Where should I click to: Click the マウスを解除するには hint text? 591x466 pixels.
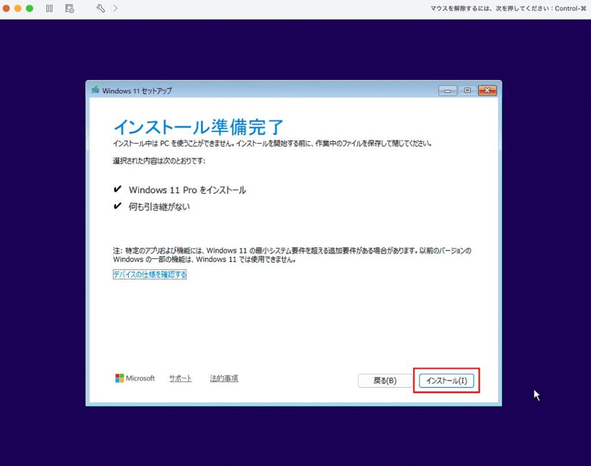pyautogui.click(x=508, y=8)
